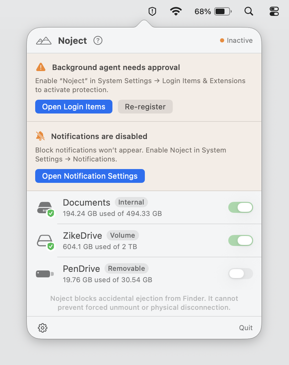The width and height of the screenshot is (289, 365).
Task: Click Open Login Items button
Action: click(74, 107)
